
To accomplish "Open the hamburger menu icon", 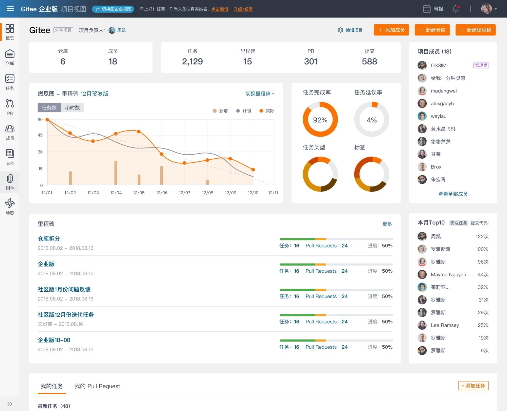I will point(10,9).
